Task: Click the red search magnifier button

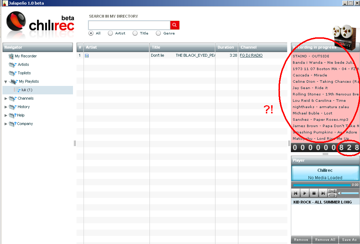Action: tap(175, 25)
